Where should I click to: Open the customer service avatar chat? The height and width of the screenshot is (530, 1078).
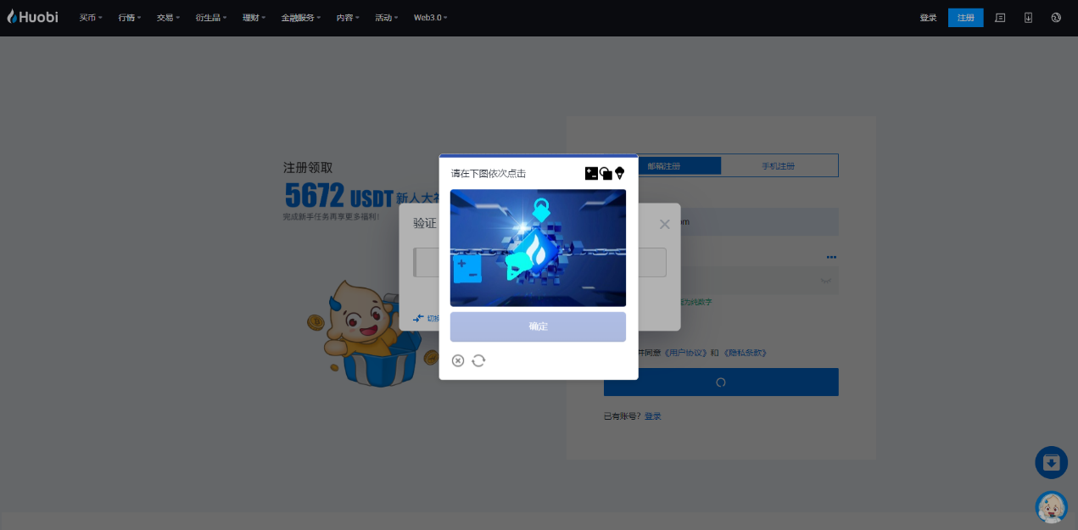click(x=1051, y=506)
